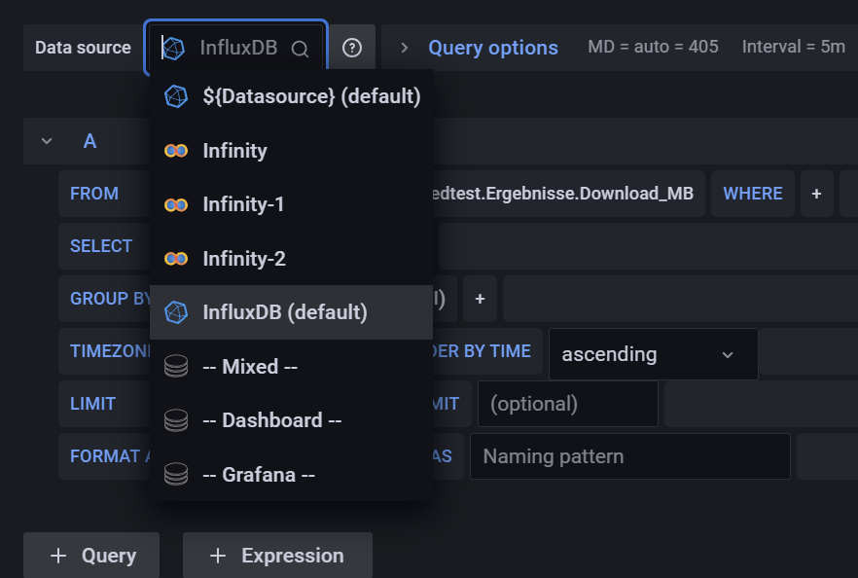Click the Grafana database icon
The width and height of the screenshot is (858, 578).
(x=176, y=475)
